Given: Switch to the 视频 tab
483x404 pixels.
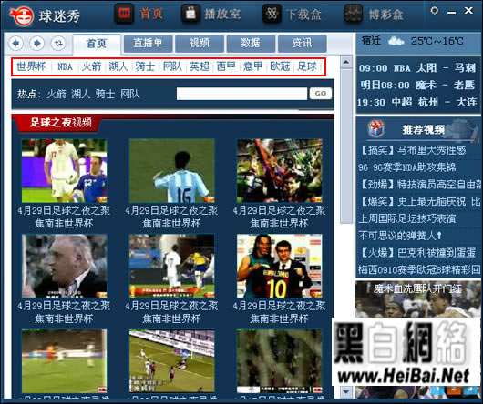Looking at the screenshot, I should (200, 44).
